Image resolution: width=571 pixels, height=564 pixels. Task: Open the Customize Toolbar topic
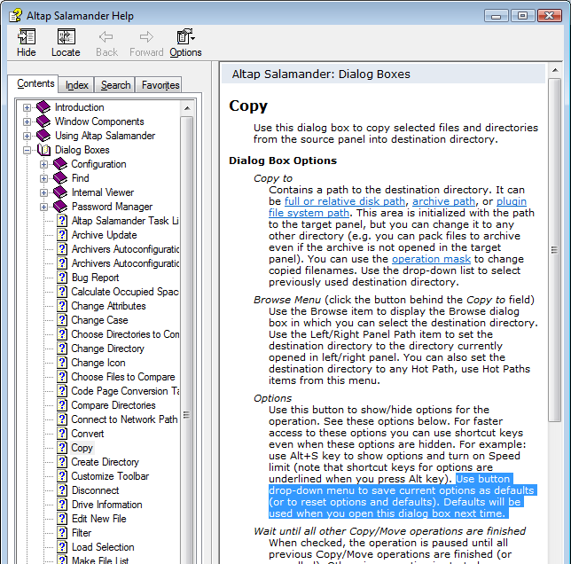[x=110, y=476]
